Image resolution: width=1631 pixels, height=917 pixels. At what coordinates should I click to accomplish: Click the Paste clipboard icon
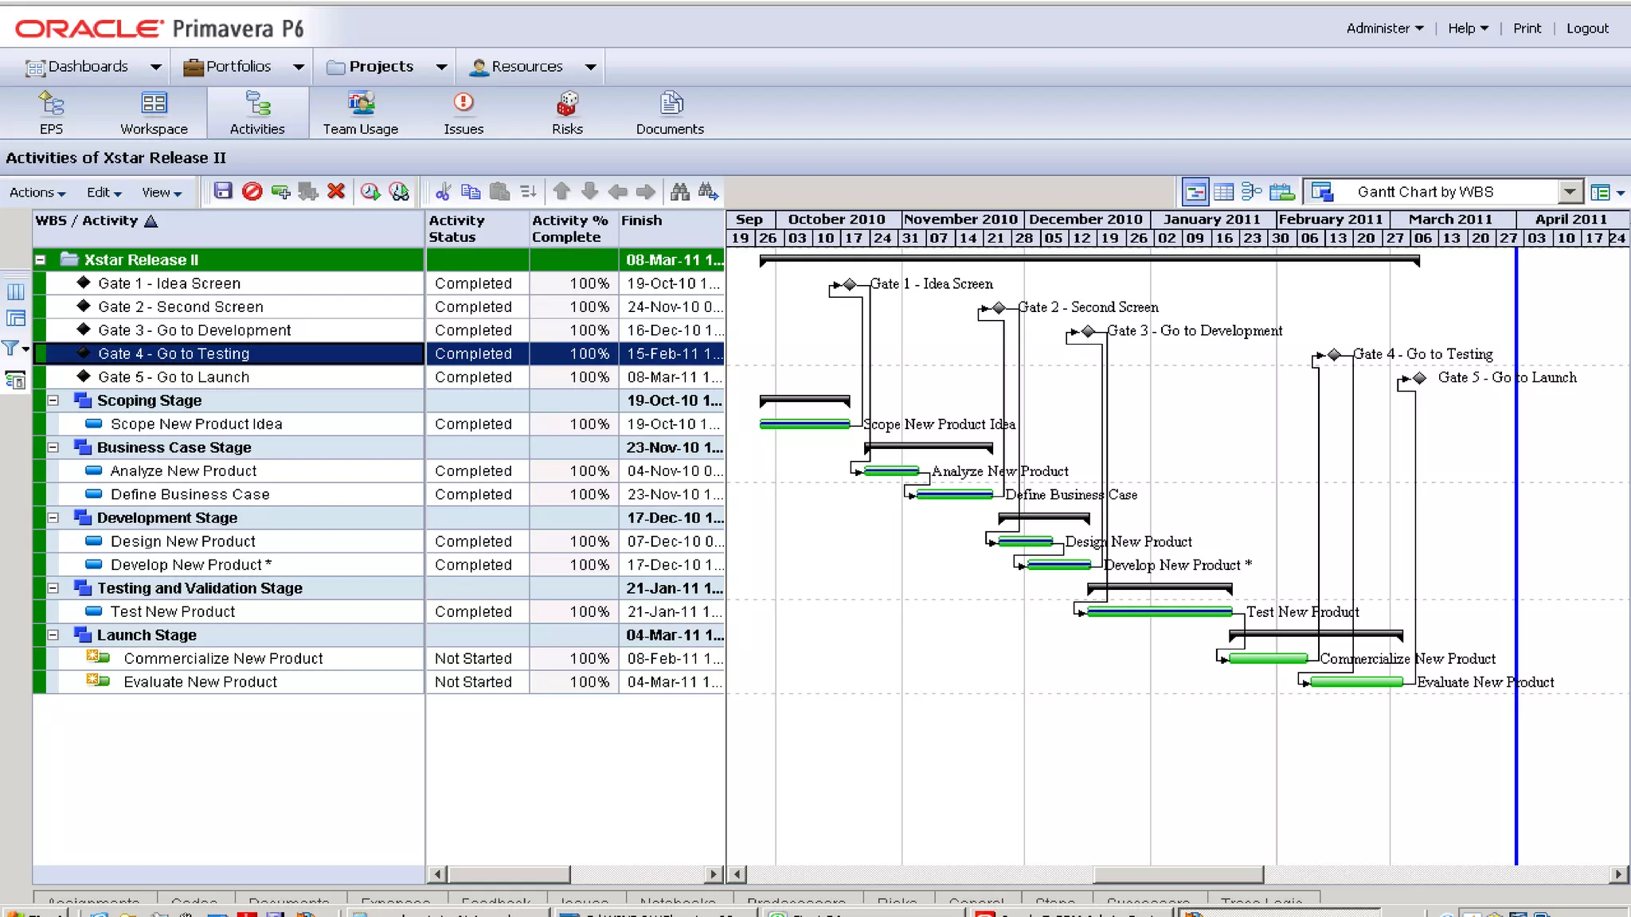[x=499, y=191]
